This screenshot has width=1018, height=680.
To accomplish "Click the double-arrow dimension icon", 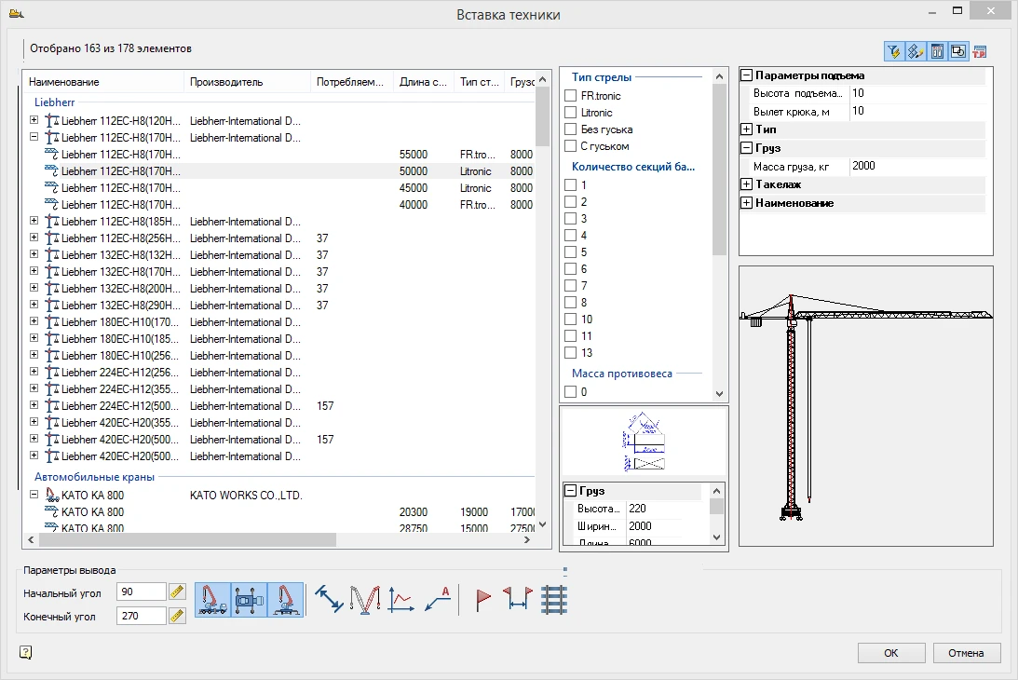I will pyautogui.click(x=330, y=599).
